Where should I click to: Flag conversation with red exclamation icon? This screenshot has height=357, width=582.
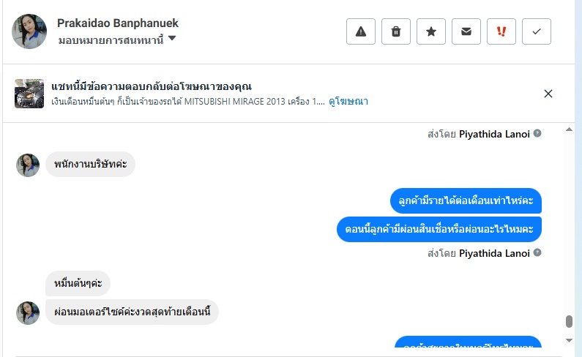(501, 31)
